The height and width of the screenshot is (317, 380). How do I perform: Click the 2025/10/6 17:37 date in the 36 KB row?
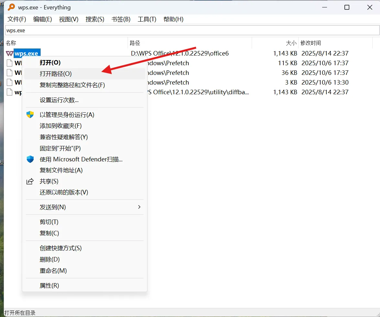click(325, 73)
